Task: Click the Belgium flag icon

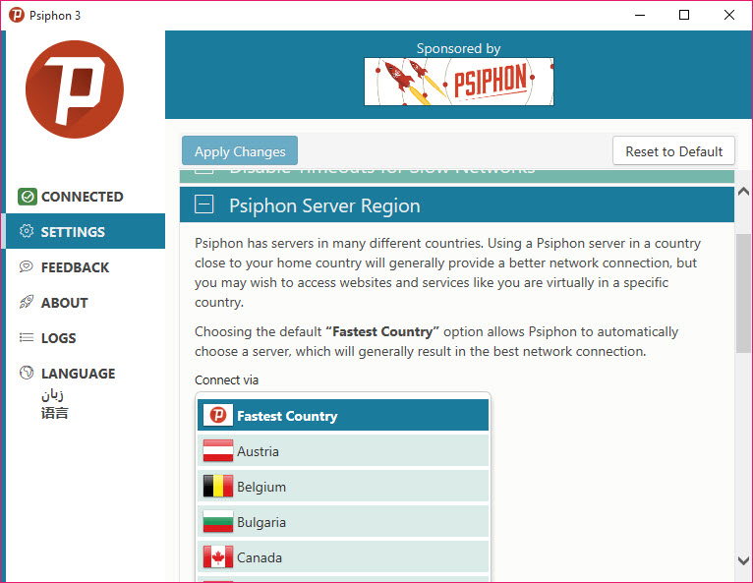Action: click(x=218, y=486)
